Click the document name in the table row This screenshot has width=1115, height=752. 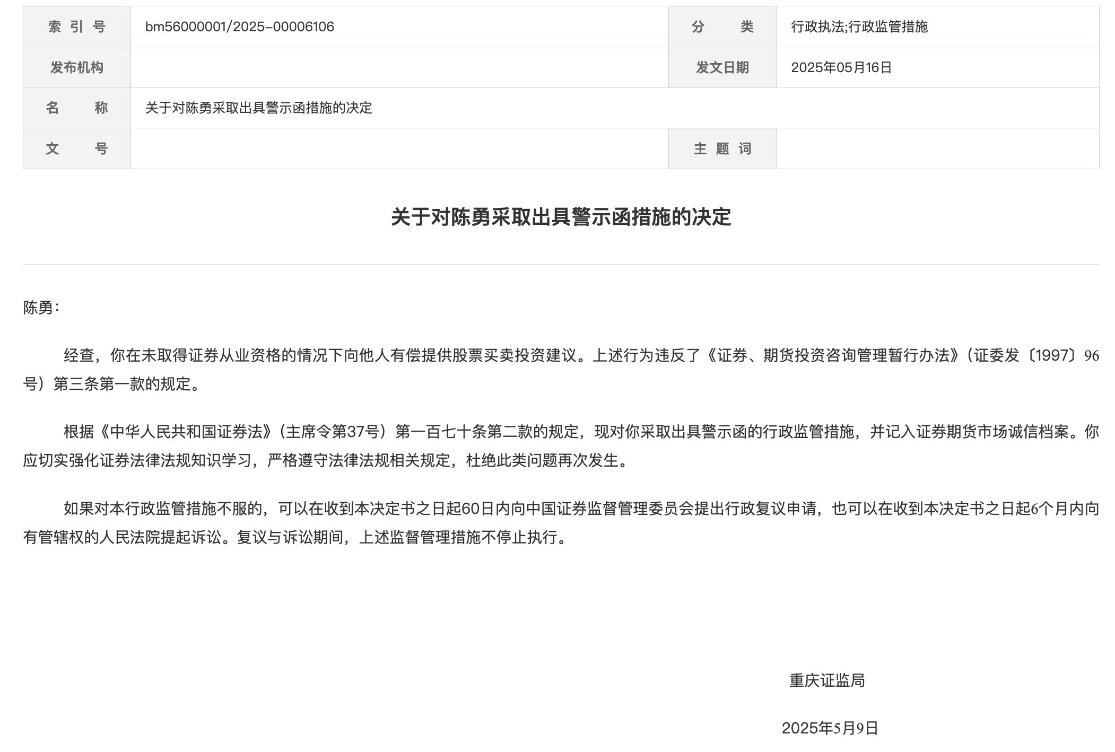[259, 108]
